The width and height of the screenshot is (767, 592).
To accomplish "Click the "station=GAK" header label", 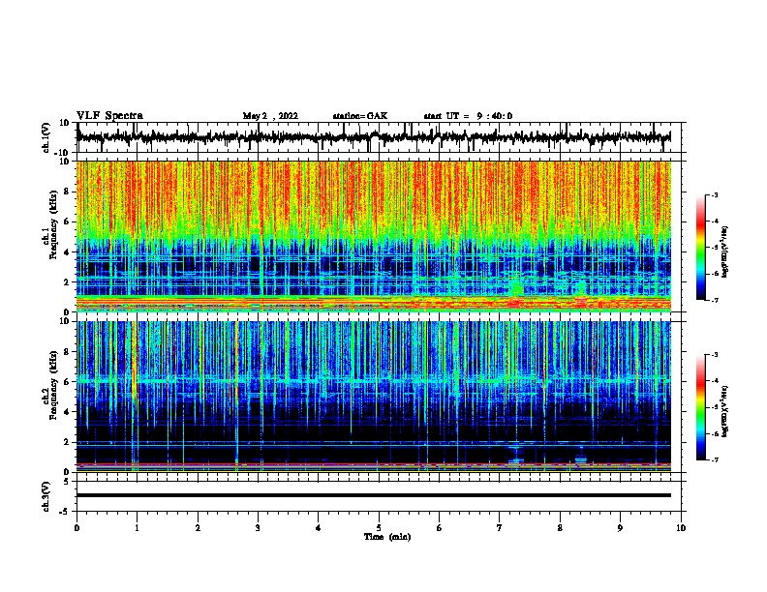I will [360, 116].
